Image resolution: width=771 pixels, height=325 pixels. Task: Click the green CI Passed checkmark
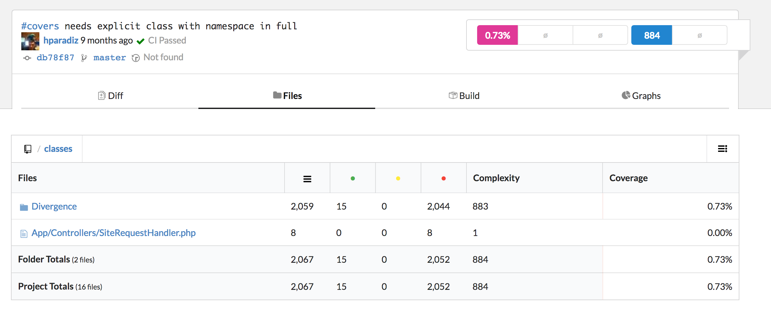tap(140, 41)
